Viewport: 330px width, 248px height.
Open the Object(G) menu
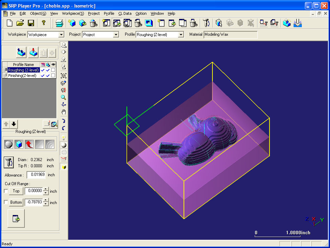38,13
